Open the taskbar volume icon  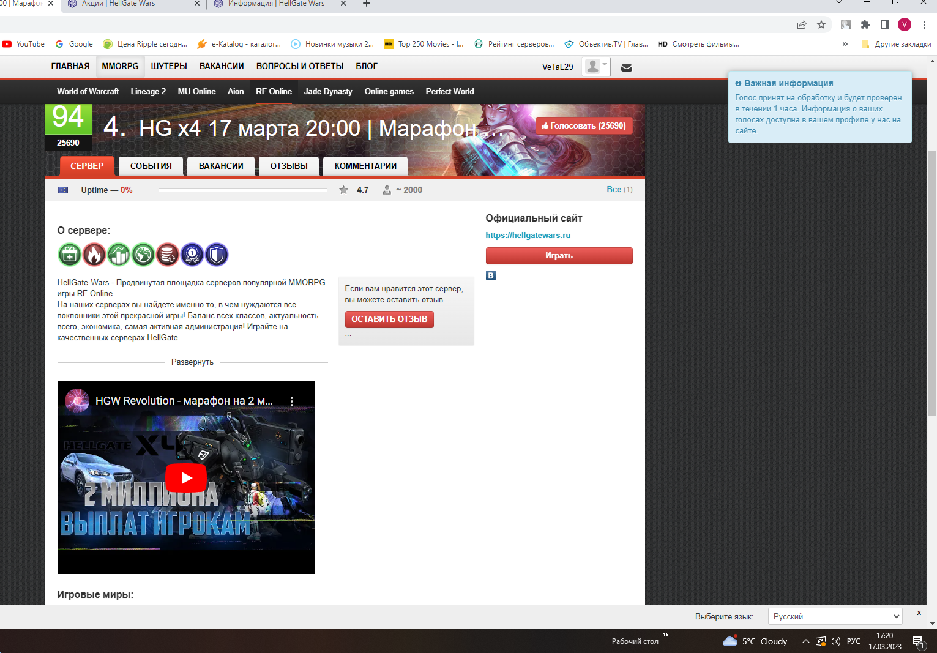pos(835,641)
